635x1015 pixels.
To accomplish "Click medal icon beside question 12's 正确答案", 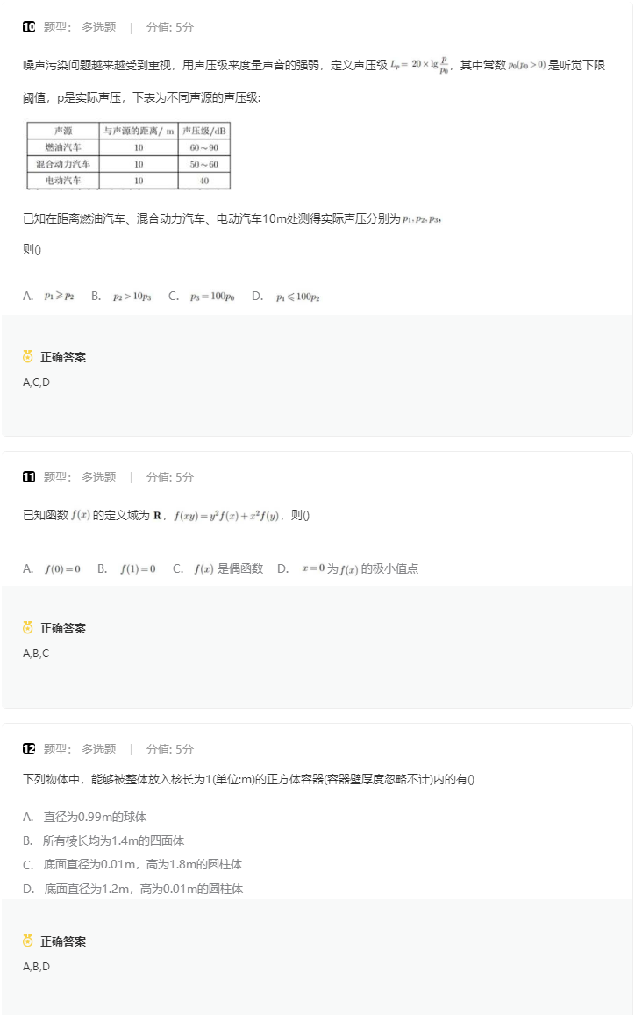I will pos(29,941).
